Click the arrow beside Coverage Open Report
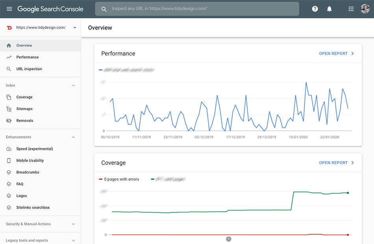 pyautogui.click(x=352, y=163)
